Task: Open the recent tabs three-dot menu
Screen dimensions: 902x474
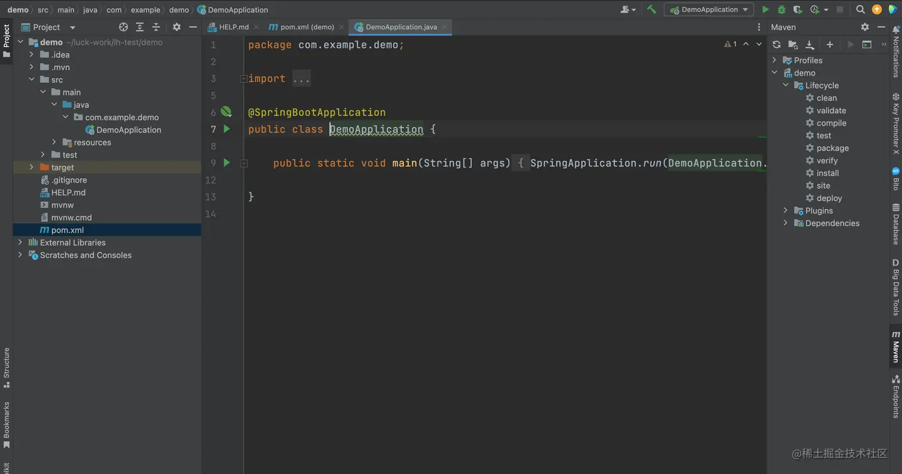Action: pyautogui.click(x=759, y=27)
